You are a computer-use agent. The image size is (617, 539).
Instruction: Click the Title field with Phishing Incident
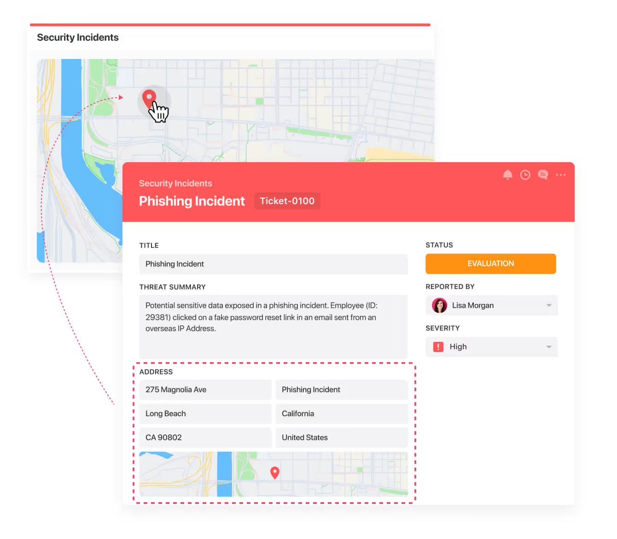[x=273, y=264]
